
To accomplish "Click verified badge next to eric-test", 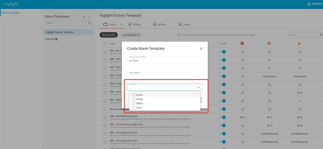I will 56,39.
